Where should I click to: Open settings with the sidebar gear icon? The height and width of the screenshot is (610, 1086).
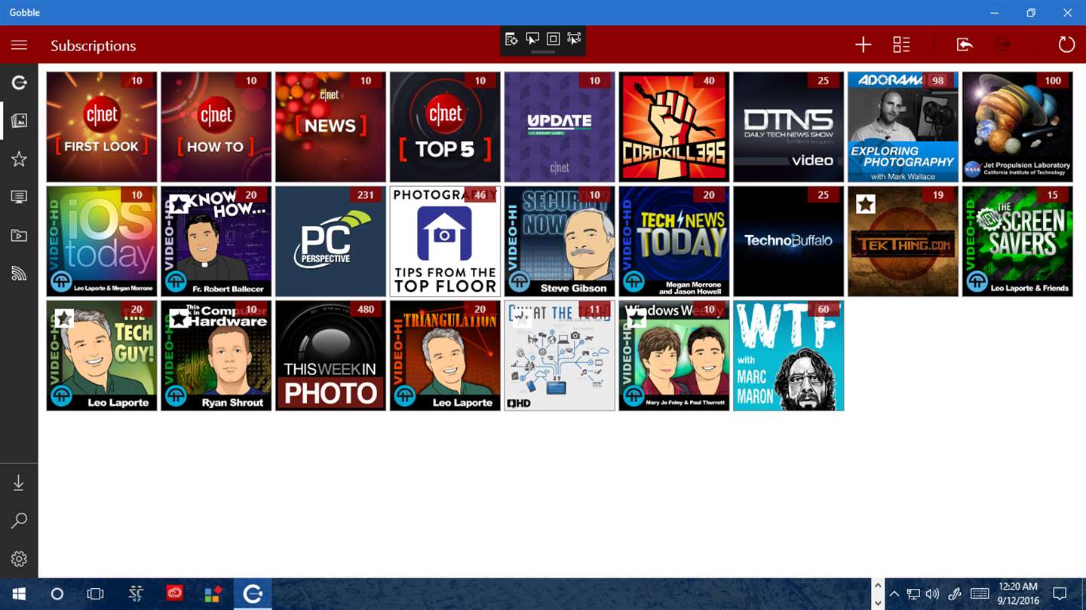point(19,559)
